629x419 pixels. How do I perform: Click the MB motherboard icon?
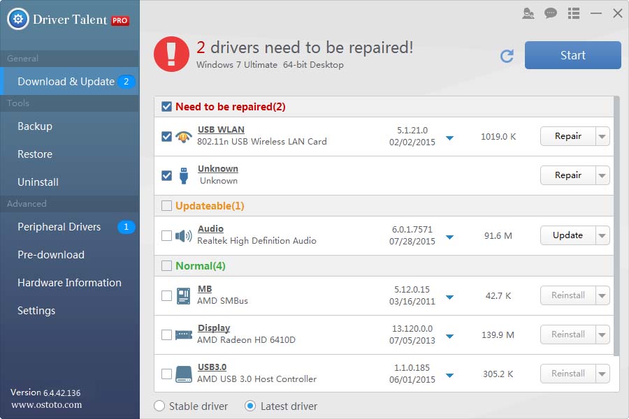[184, 296]
